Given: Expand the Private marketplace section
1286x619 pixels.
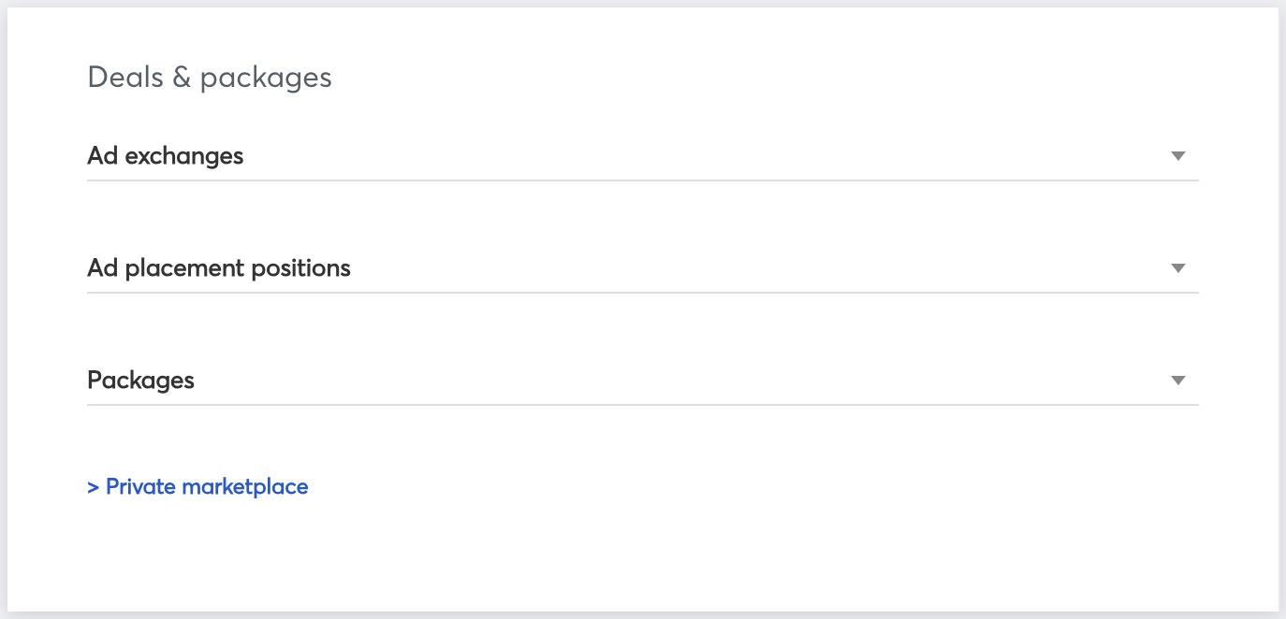Looking at the screenshot, I should point(197,487).
